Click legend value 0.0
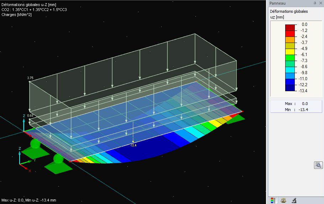 click(x=304, y=24)
